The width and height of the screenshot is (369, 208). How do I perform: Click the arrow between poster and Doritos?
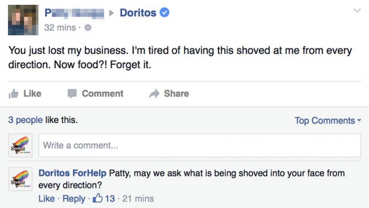(112, 13)
